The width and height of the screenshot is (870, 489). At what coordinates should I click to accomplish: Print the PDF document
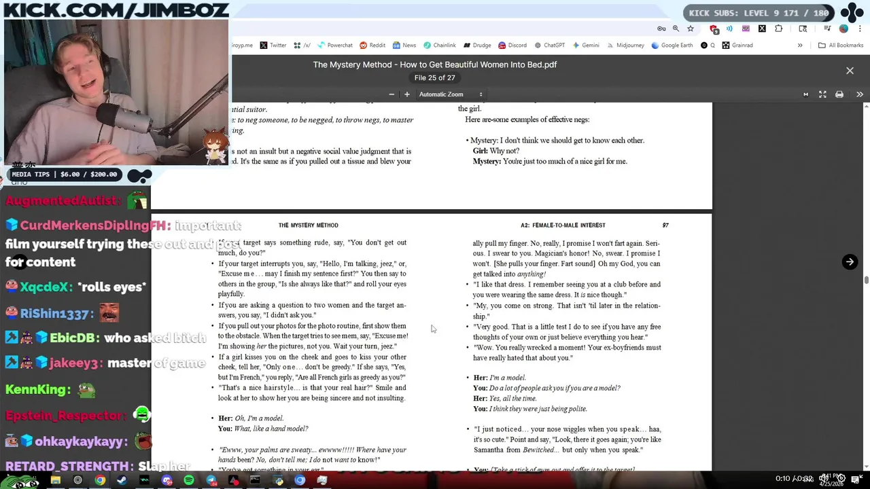click(x=839, y=94)
